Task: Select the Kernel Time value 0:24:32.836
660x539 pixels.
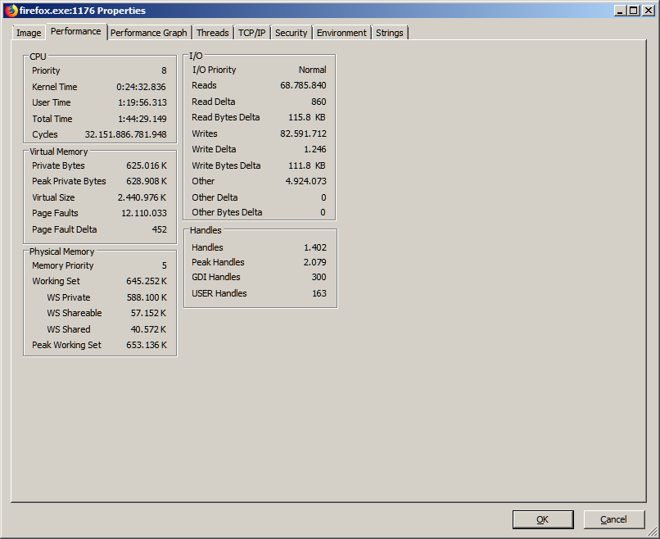Action: click(141, 87)
